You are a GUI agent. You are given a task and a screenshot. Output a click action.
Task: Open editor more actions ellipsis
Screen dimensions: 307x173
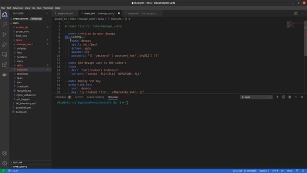(x=302, y=13)
